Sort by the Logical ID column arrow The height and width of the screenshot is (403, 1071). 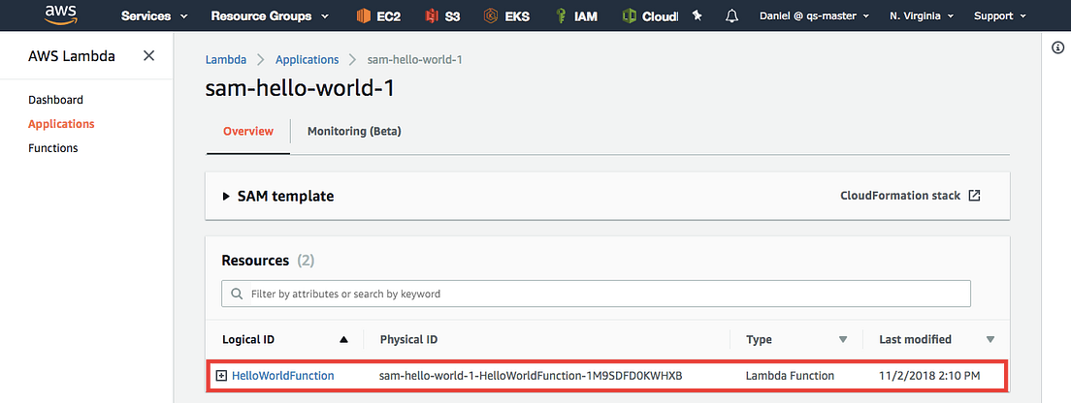(x=343, y=340)
